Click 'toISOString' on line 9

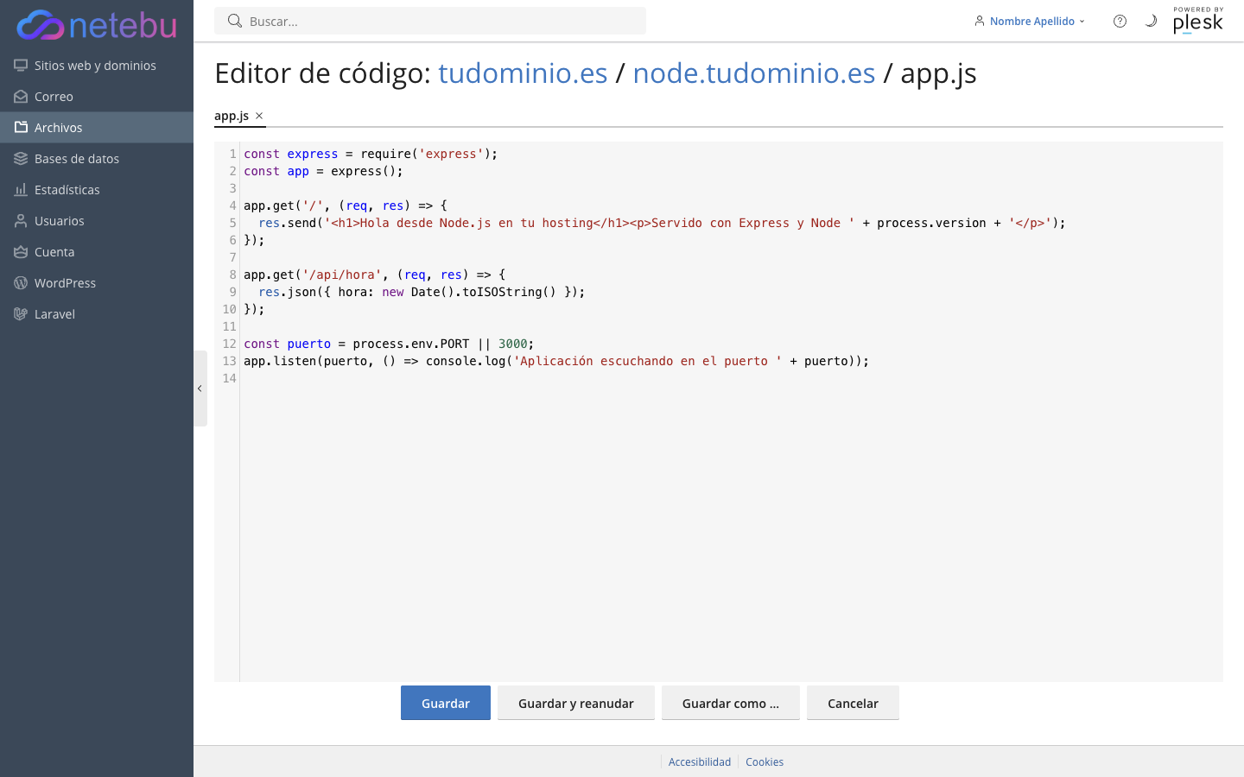click(x=502, y=292)
